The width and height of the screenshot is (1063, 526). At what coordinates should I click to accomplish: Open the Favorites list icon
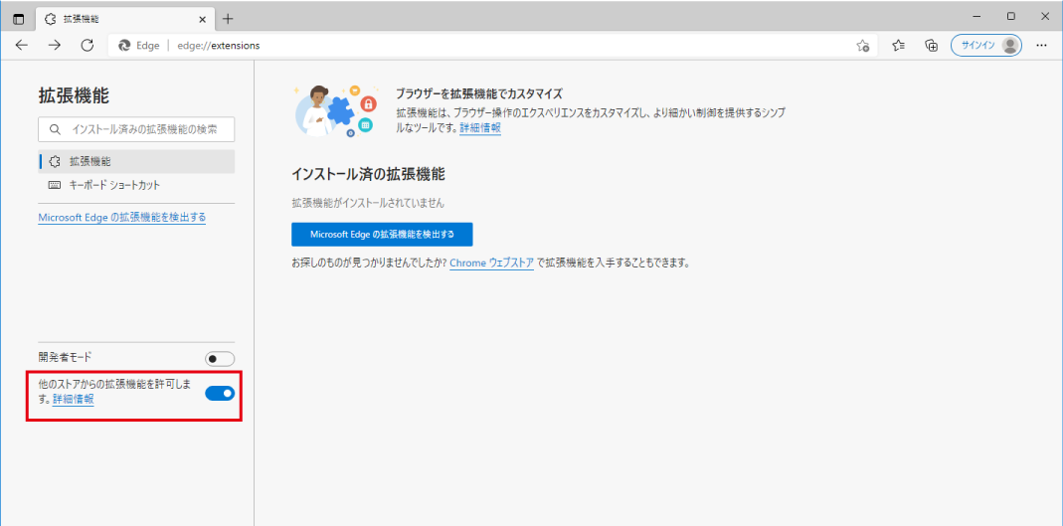(x=898, y=46)
